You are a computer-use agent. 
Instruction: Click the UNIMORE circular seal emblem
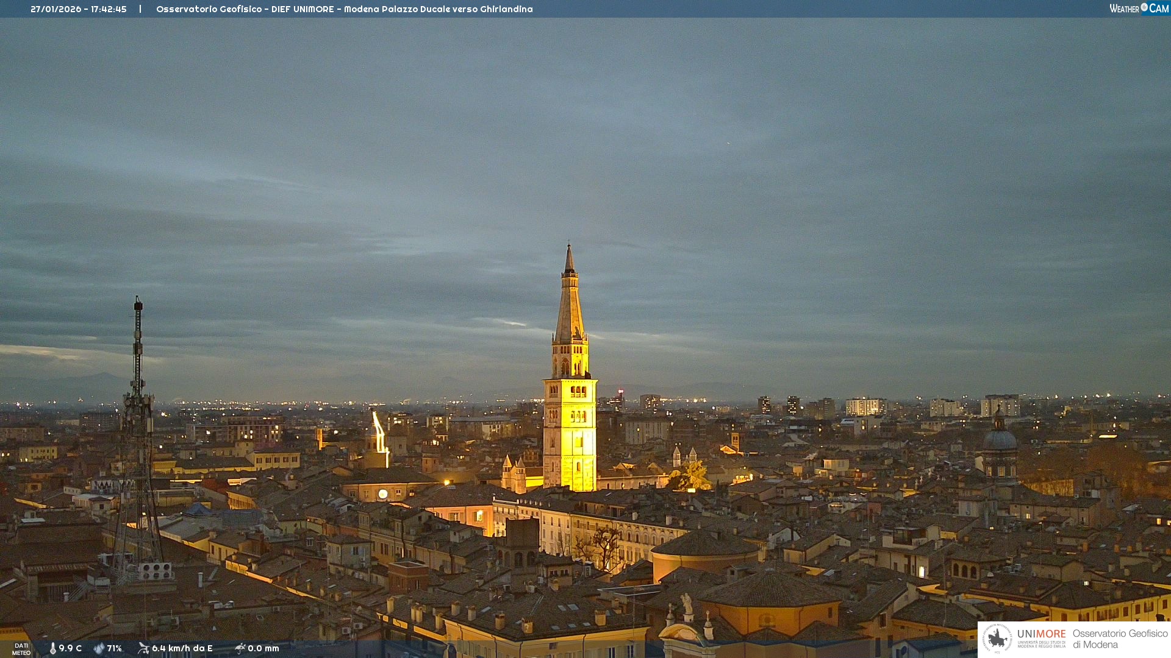(997, 639)
